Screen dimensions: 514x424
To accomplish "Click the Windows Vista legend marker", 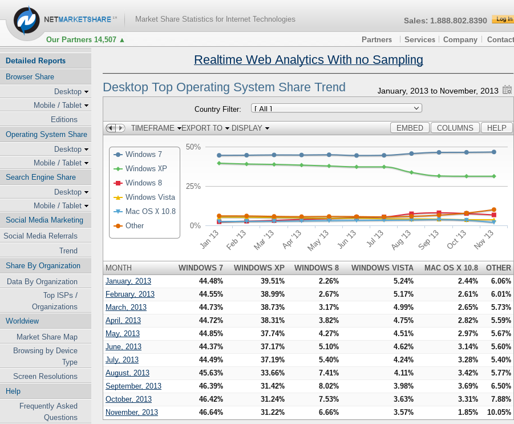I will (118, 197).
